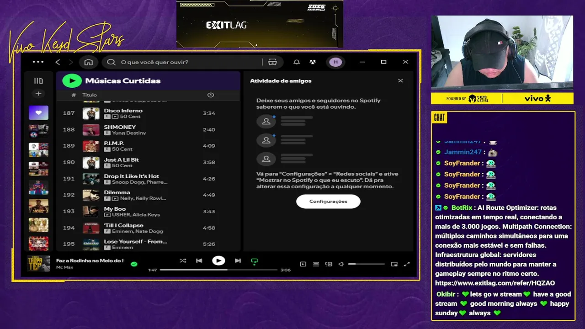The height and width of the screenshot is (329, 585).
Task: Go forward with the right arrow
Action: coord(71,62)
